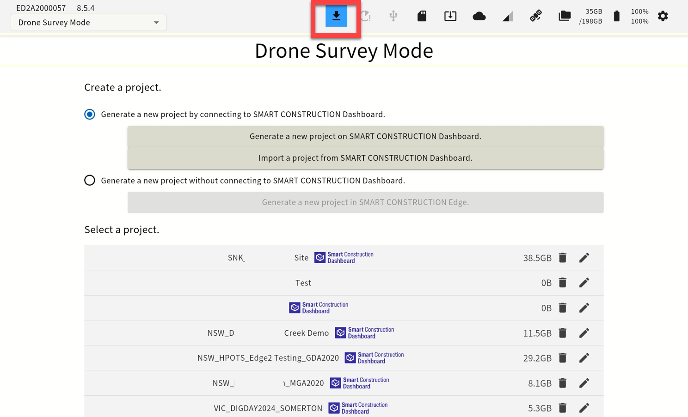Viewport: 688px width, 417px height.
Task: Edit the VIC_DIGDAY2024_SOMERTON project name
Action: coord(584,408)
